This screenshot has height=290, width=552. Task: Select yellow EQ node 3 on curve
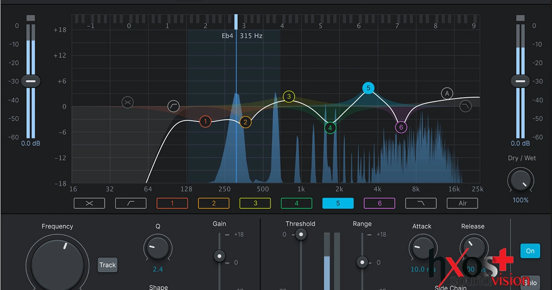289,97
